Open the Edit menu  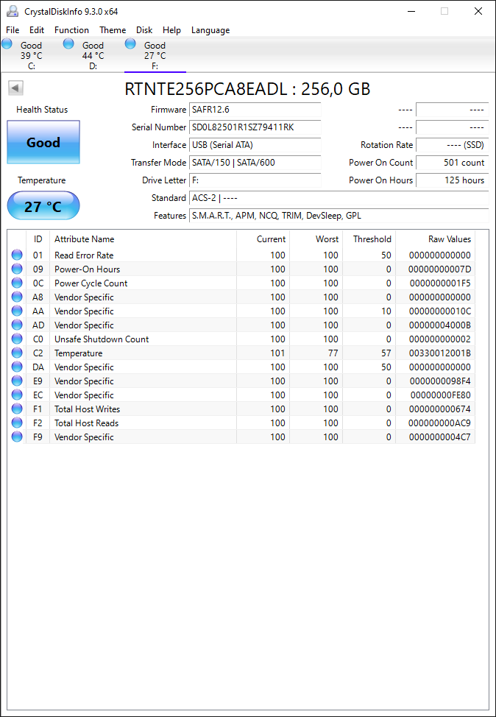(37, 30)
